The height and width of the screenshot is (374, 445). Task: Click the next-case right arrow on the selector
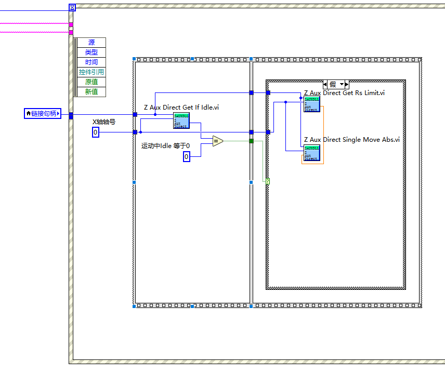point(347,84)
